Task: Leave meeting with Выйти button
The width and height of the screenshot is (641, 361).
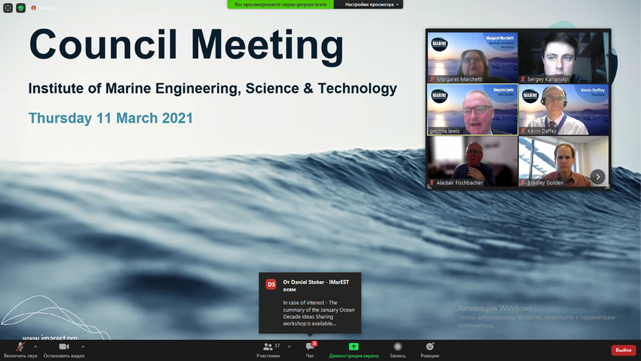Action: [x=623, y=350]
